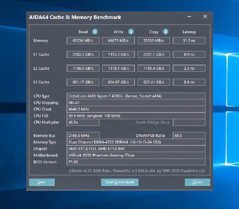
Task: Select the Memory Read result field
Action: (x=83, y=40)
